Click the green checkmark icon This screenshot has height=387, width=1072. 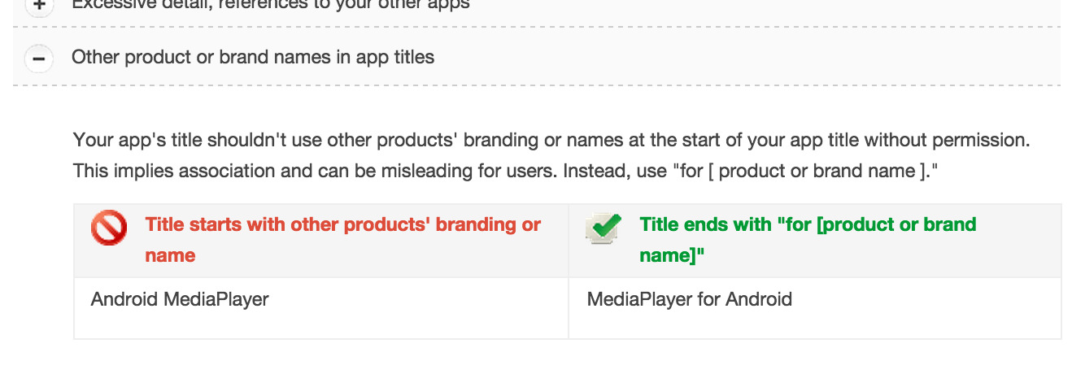pyautogui.click(x=604, y=228)
